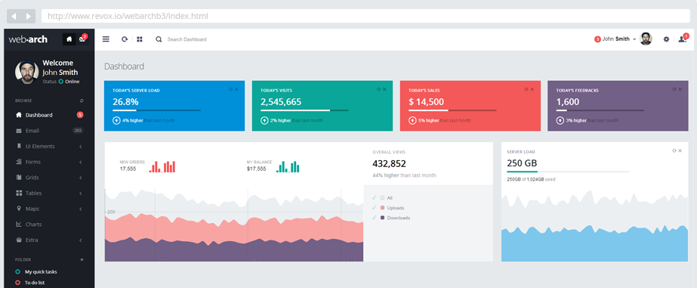This screenshot has height=288, width=697.
Task: Reload the Today's Sales tile
Action: (526, 89)
